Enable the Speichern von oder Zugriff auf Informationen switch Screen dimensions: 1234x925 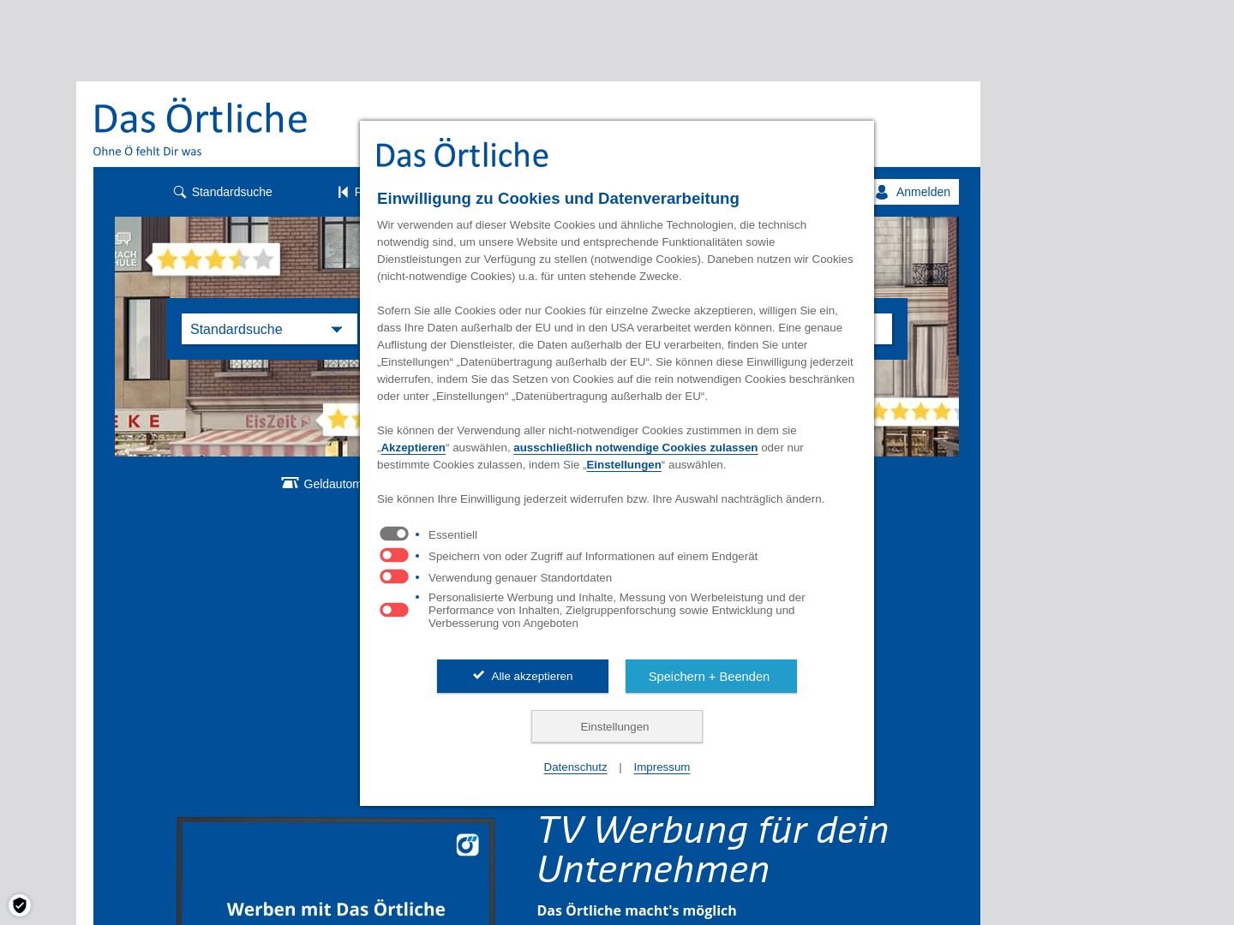coord(394,555)
